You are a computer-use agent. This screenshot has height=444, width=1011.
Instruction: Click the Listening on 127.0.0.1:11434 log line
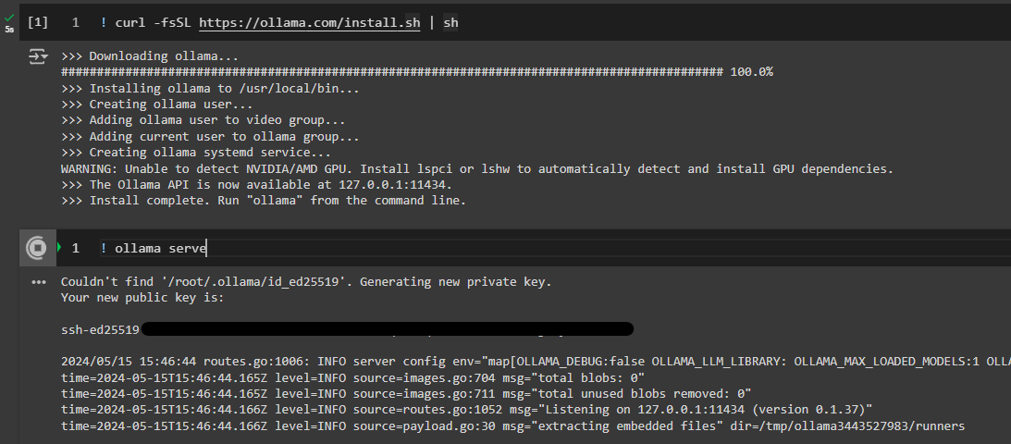[x=466, y=410]
